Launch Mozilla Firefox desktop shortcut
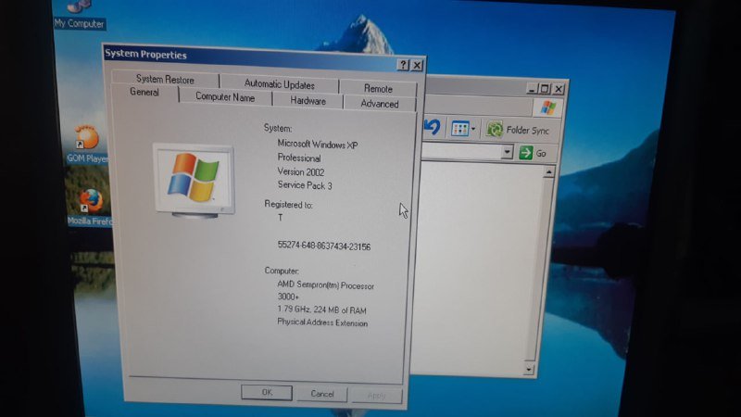741x417 pixels. coord(90,207)
